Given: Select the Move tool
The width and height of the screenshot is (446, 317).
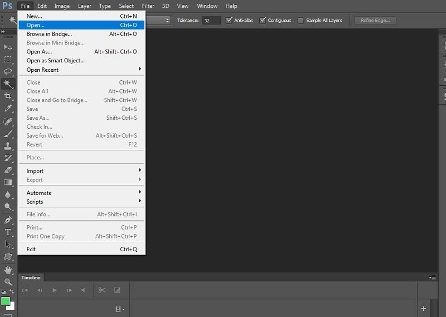Looking at the screenshot, I should click(x=8, y=47).
